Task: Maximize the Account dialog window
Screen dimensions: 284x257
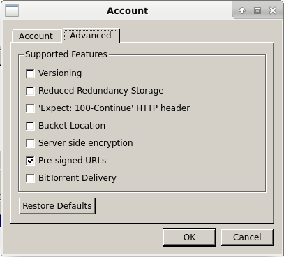Action: click(x=257, y=10)
